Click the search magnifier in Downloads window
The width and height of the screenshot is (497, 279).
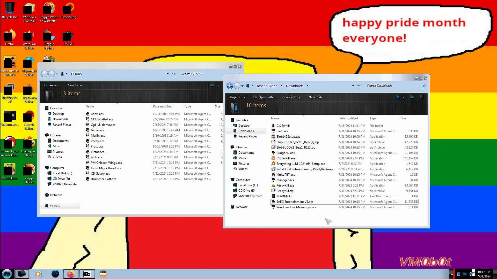[x=424, y=86]
